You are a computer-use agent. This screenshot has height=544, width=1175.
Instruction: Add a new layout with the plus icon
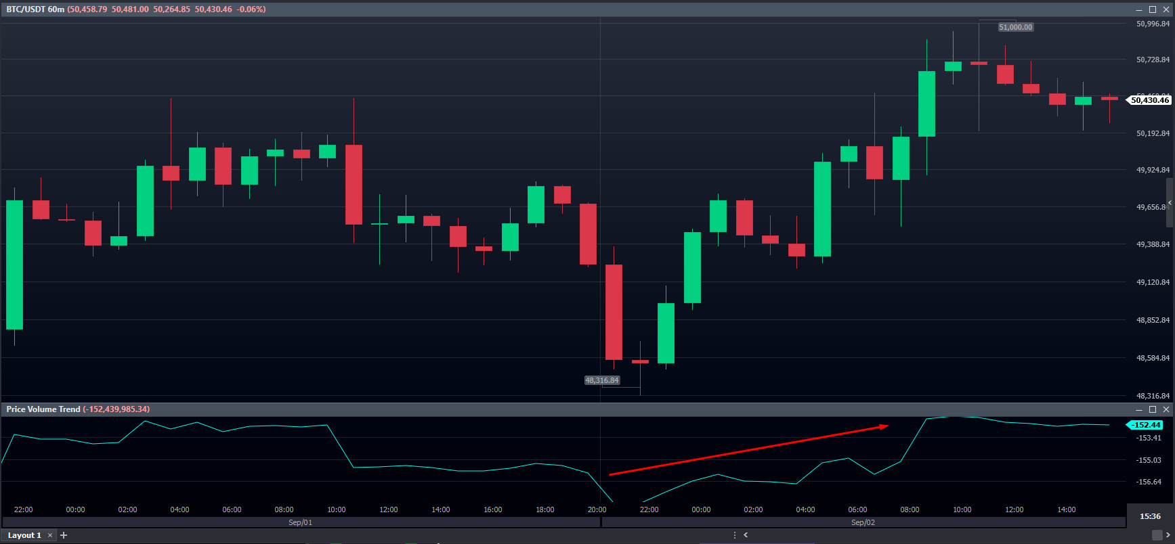point(64,535)
